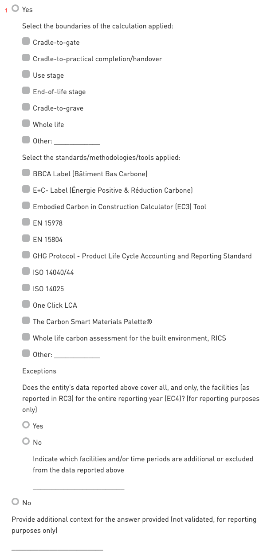The height and width of the screenshot is (555, 275).
Task: Select the Whole life checkbox
Action: (x=26, y=124)
